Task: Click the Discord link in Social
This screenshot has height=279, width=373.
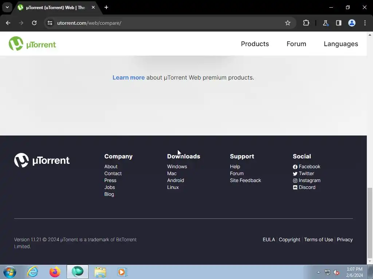Action: [x=304, y=187]
